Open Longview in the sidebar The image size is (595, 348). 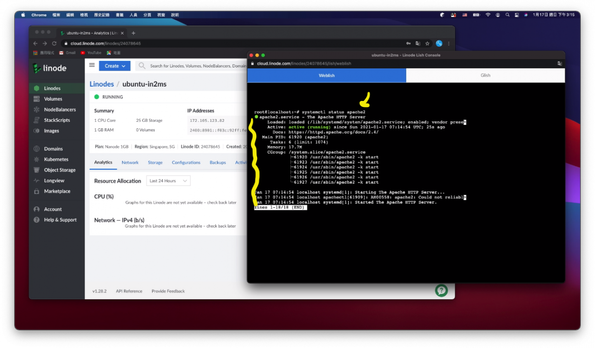[56, 181]
